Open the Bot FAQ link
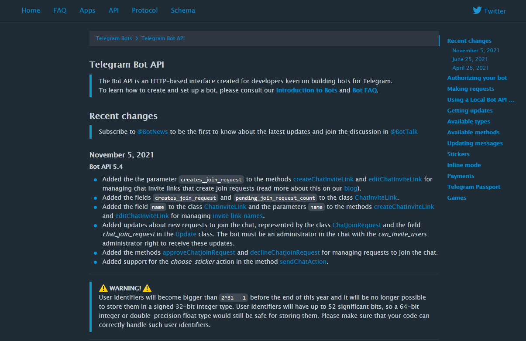Screen dimensions: 526x341 pyautogui.click(x=364, y=90)
